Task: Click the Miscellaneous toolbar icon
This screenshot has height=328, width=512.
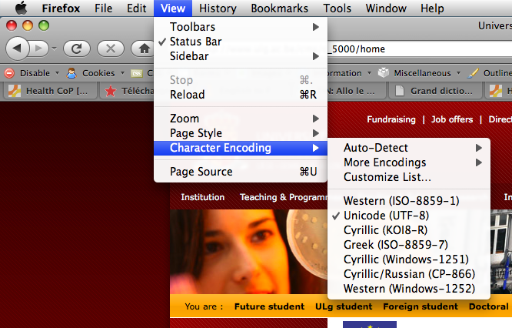Action: [384, 73]
